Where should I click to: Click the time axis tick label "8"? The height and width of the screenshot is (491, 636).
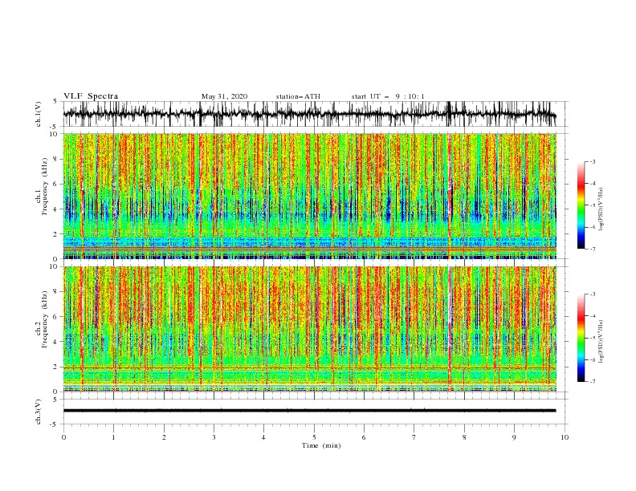coord(464,437)
